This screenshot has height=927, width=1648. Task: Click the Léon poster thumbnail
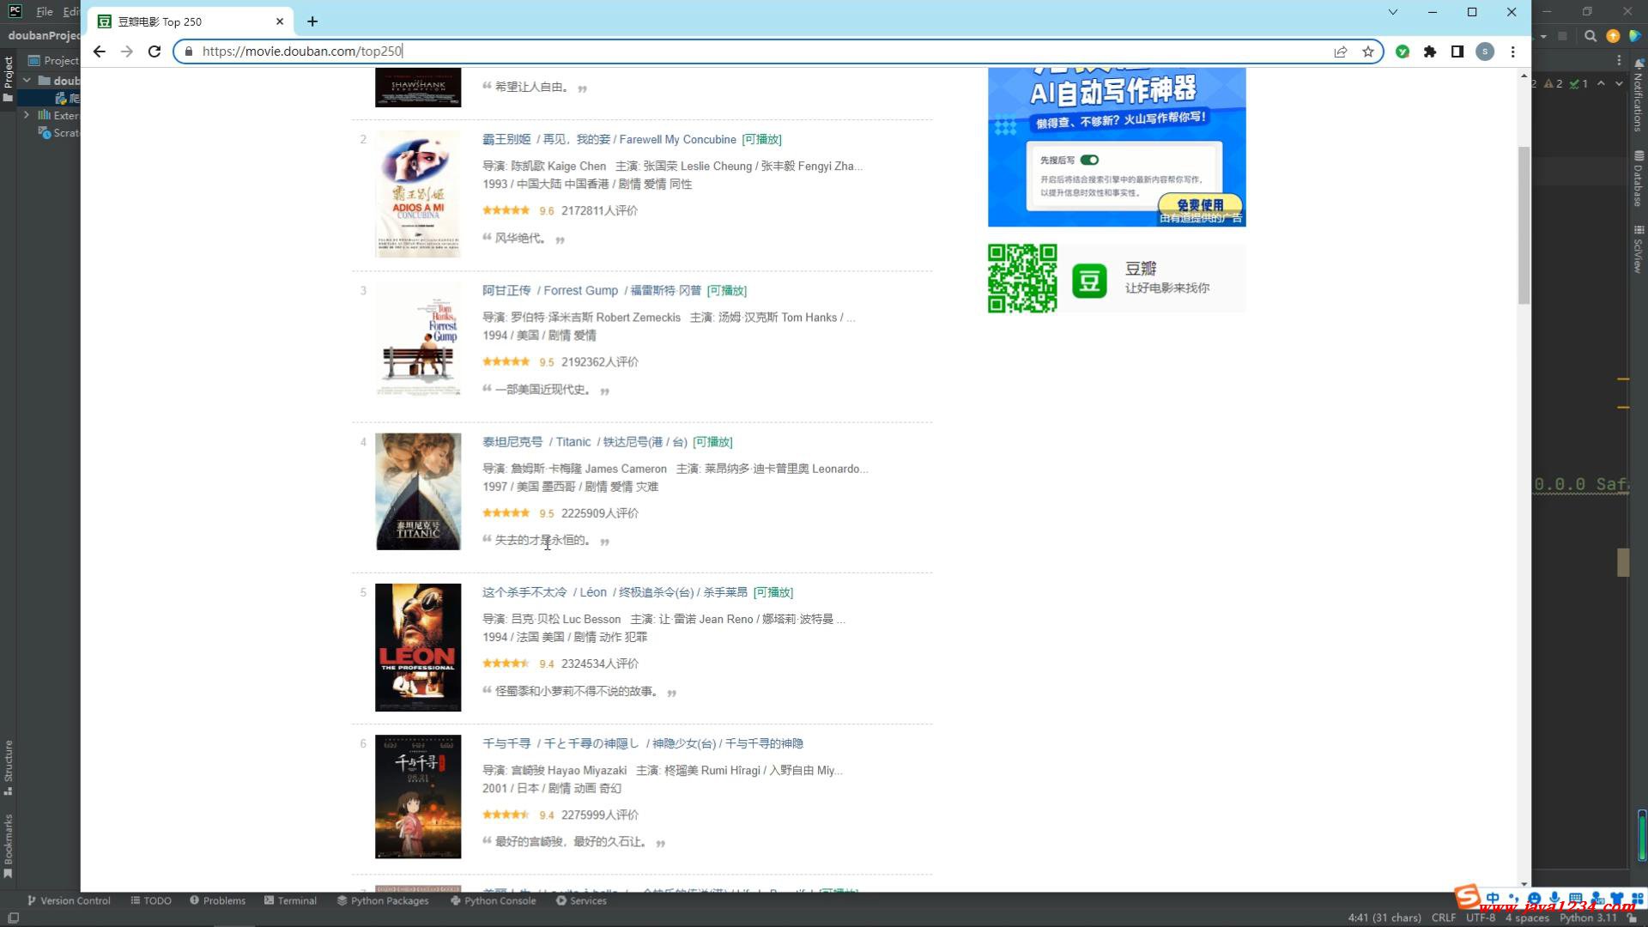(x=418, y=647)
